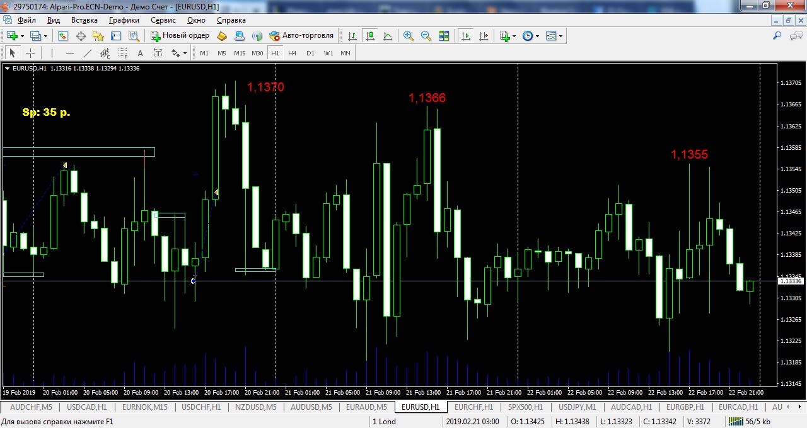Screen dimensions: 807x428
Task: Expand the profiles dropdown arrow
Action: [x=45, y=36]
